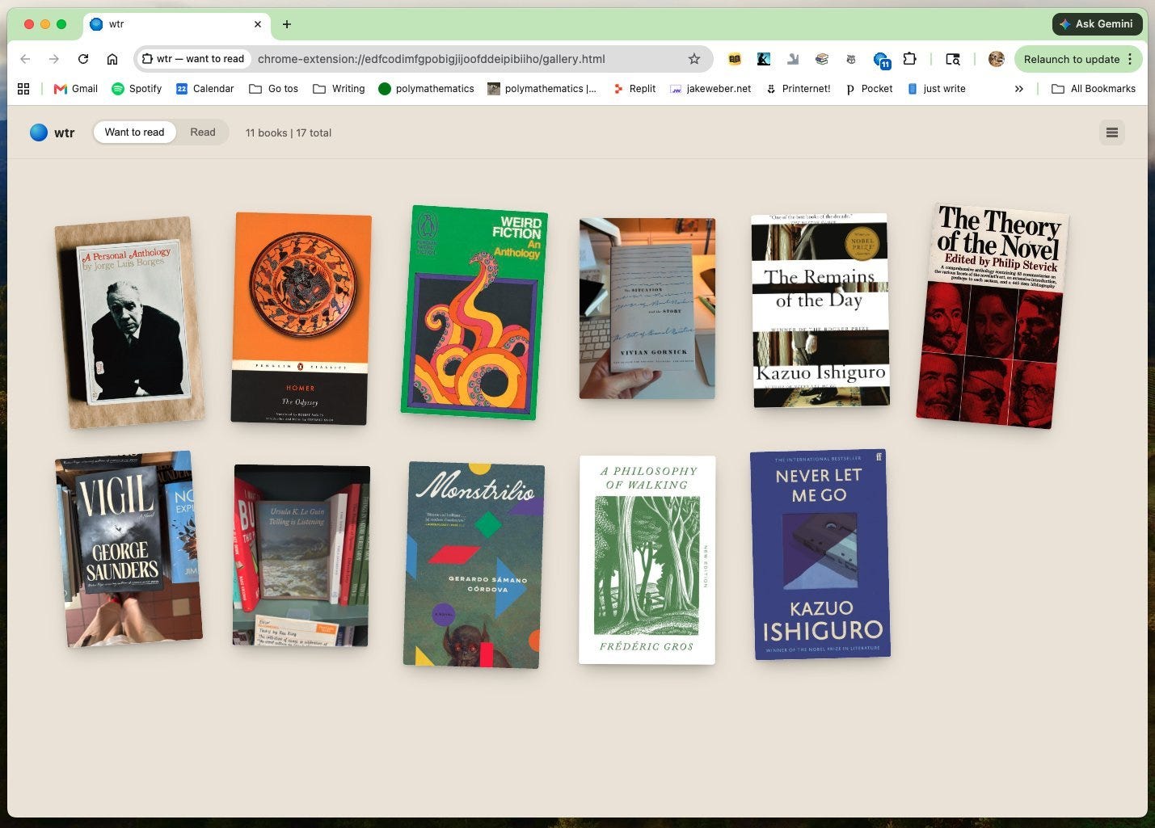The width and height of the screenshot is (1155, 828).
Task: Open the jakeweber.net bookmark
Action: (x=710, y=89)
